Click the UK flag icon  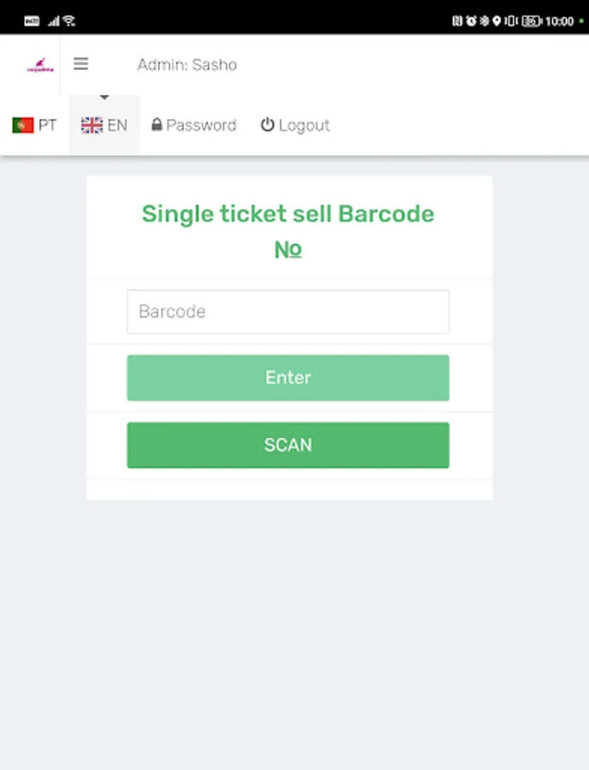click(x=91, y=126)
